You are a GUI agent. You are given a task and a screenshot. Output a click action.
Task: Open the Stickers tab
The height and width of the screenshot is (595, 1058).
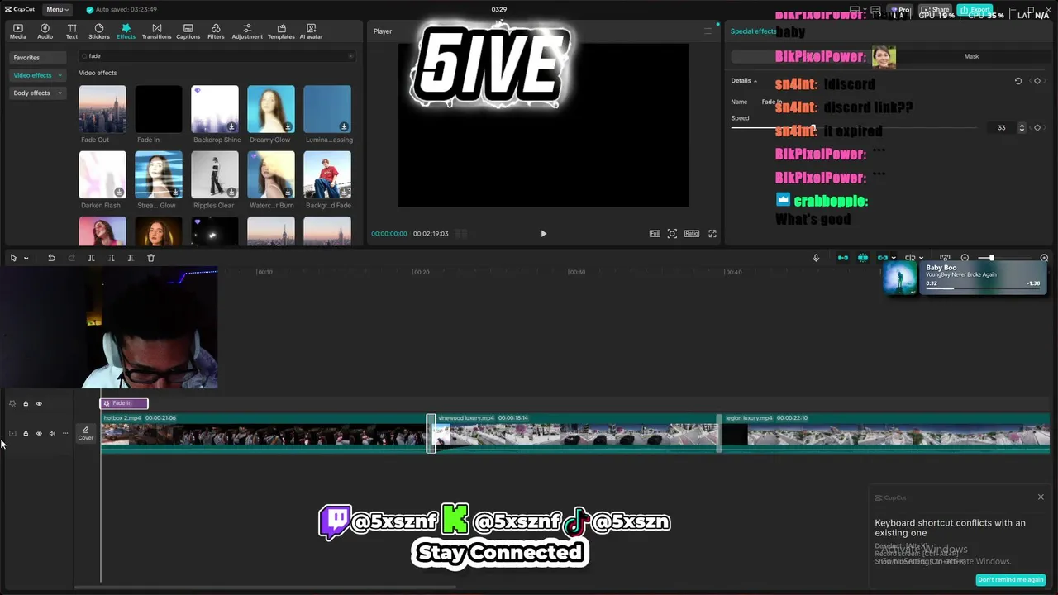99,31
